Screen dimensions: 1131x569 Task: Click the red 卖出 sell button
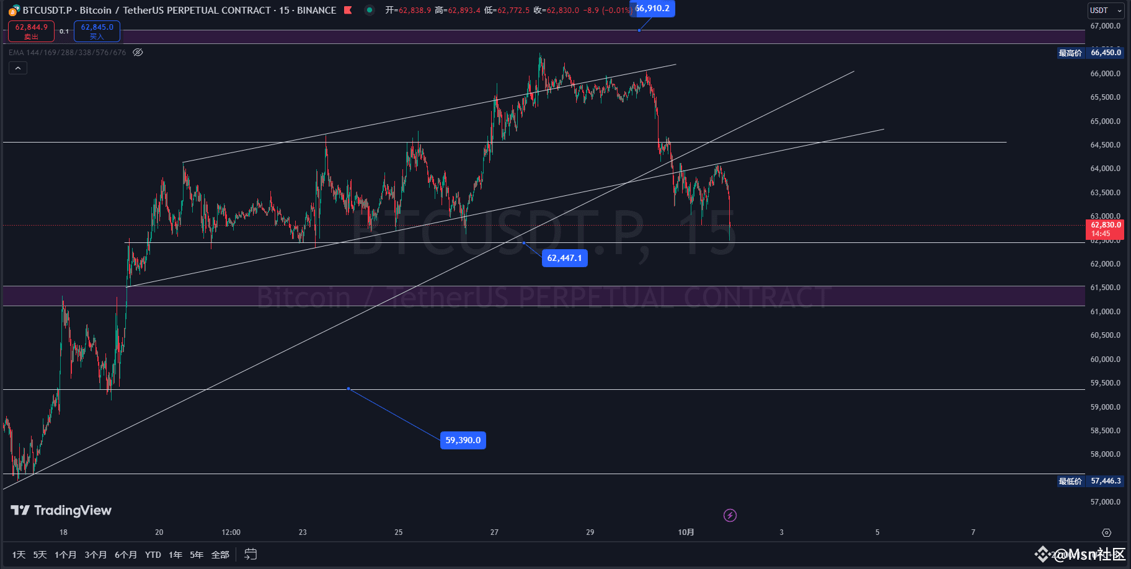point(30,31)
